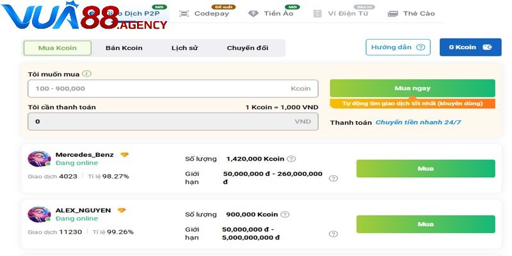Click question mark icon in Hướng dẫn button
Screen dimensions: 512x256
pyautogui.click(x=420, y=47)
